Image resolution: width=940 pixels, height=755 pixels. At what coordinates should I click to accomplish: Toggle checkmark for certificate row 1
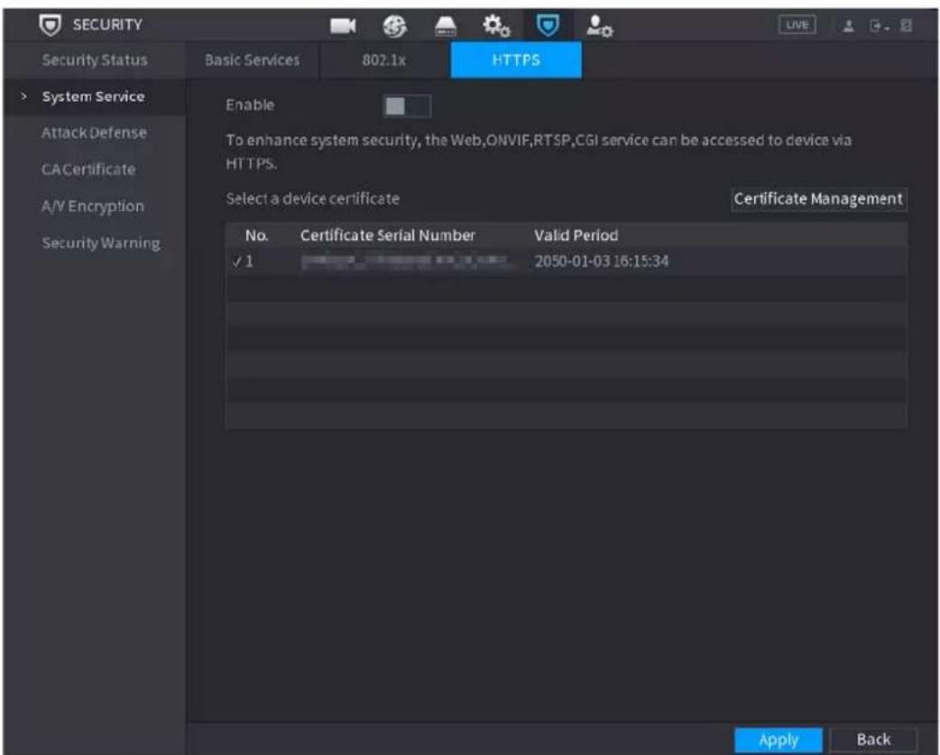[x=237, y=262]
